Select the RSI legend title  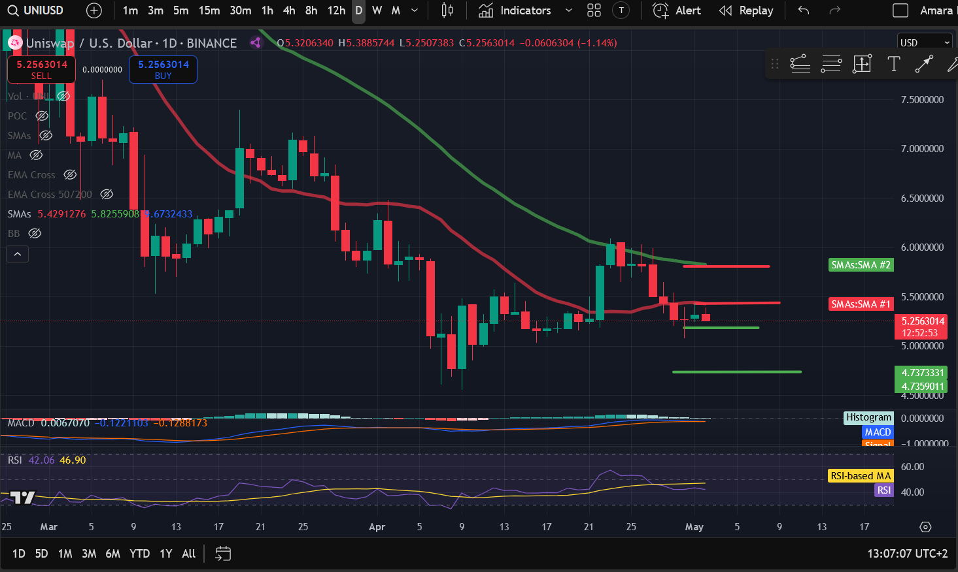[x=15, y=460]
